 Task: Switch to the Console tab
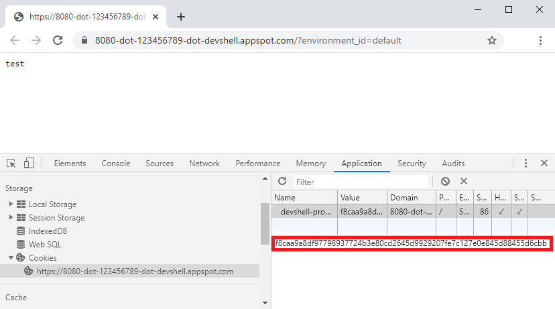116,164
